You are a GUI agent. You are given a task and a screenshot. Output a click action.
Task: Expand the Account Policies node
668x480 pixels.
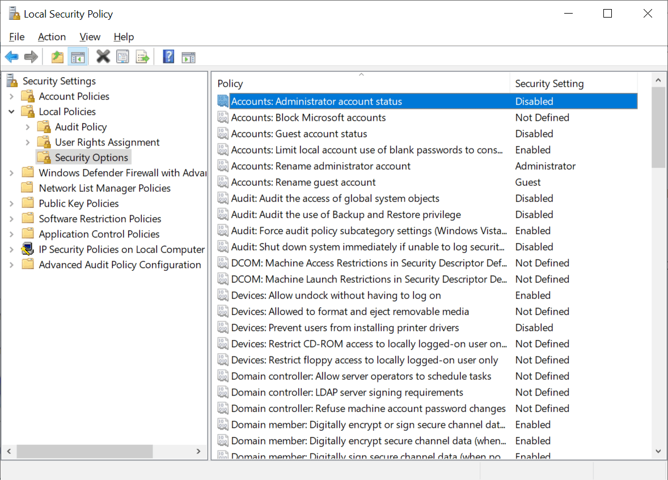(x=12, y=96)
